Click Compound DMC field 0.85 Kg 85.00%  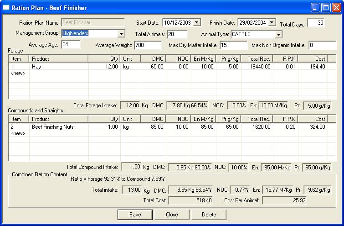(190, 168)
